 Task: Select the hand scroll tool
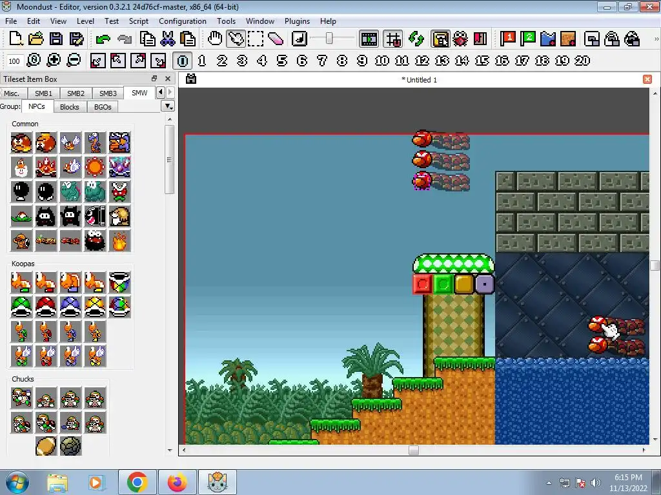click(215, 39)
